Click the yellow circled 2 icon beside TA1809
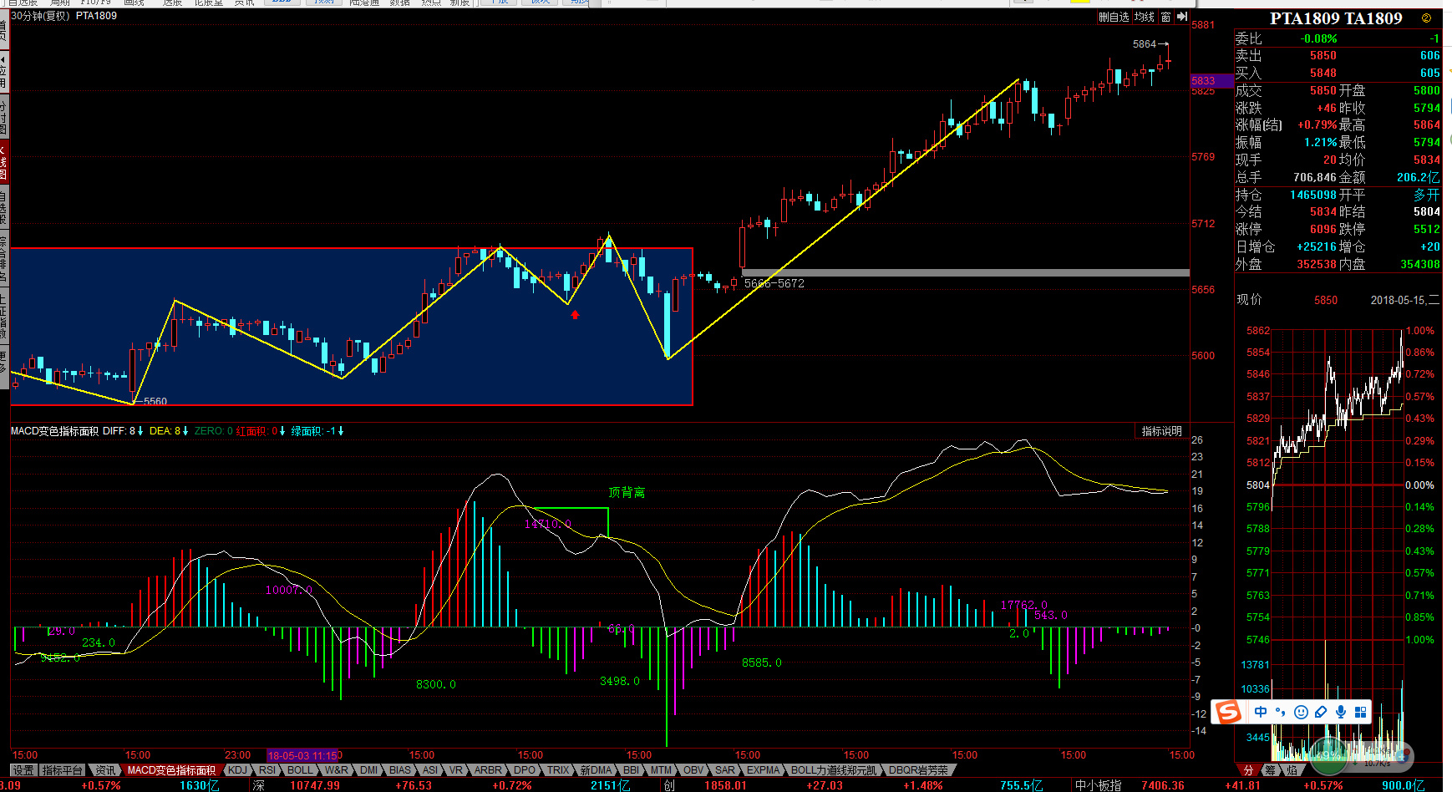1452x792 pixels. coord(1426,18)
